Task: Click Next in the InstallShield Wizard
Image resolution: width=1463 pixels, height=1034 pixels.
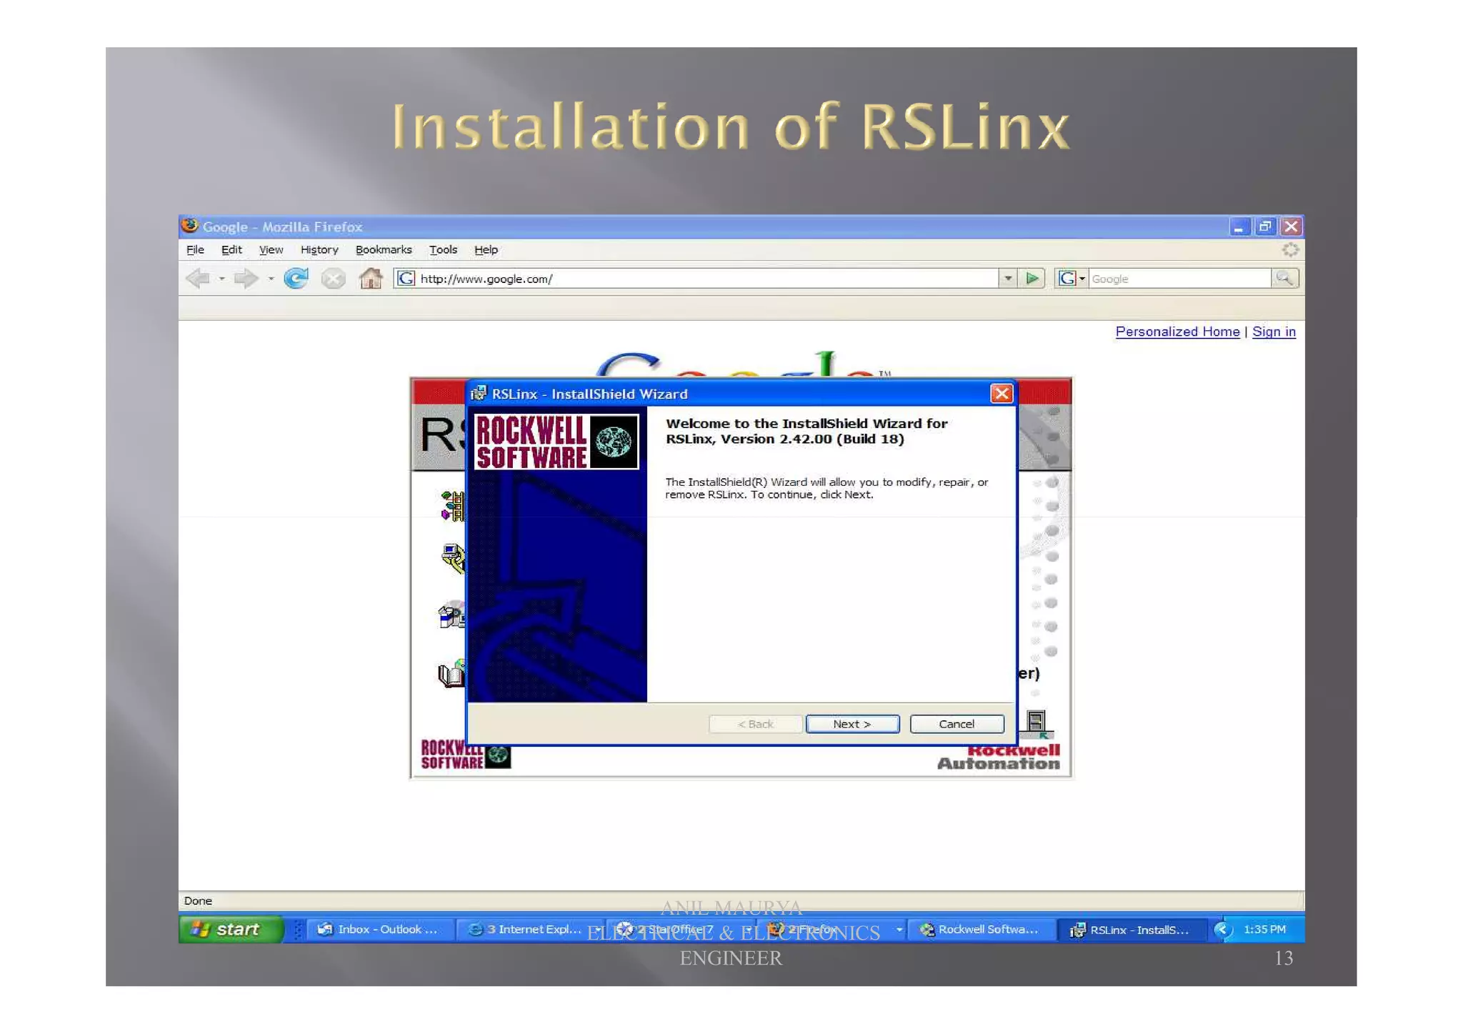Action: click(x=852, y=725)
